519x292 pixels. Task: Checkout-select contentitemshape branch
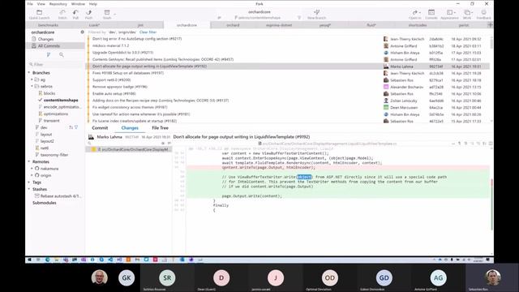click(x=61, y=100)
